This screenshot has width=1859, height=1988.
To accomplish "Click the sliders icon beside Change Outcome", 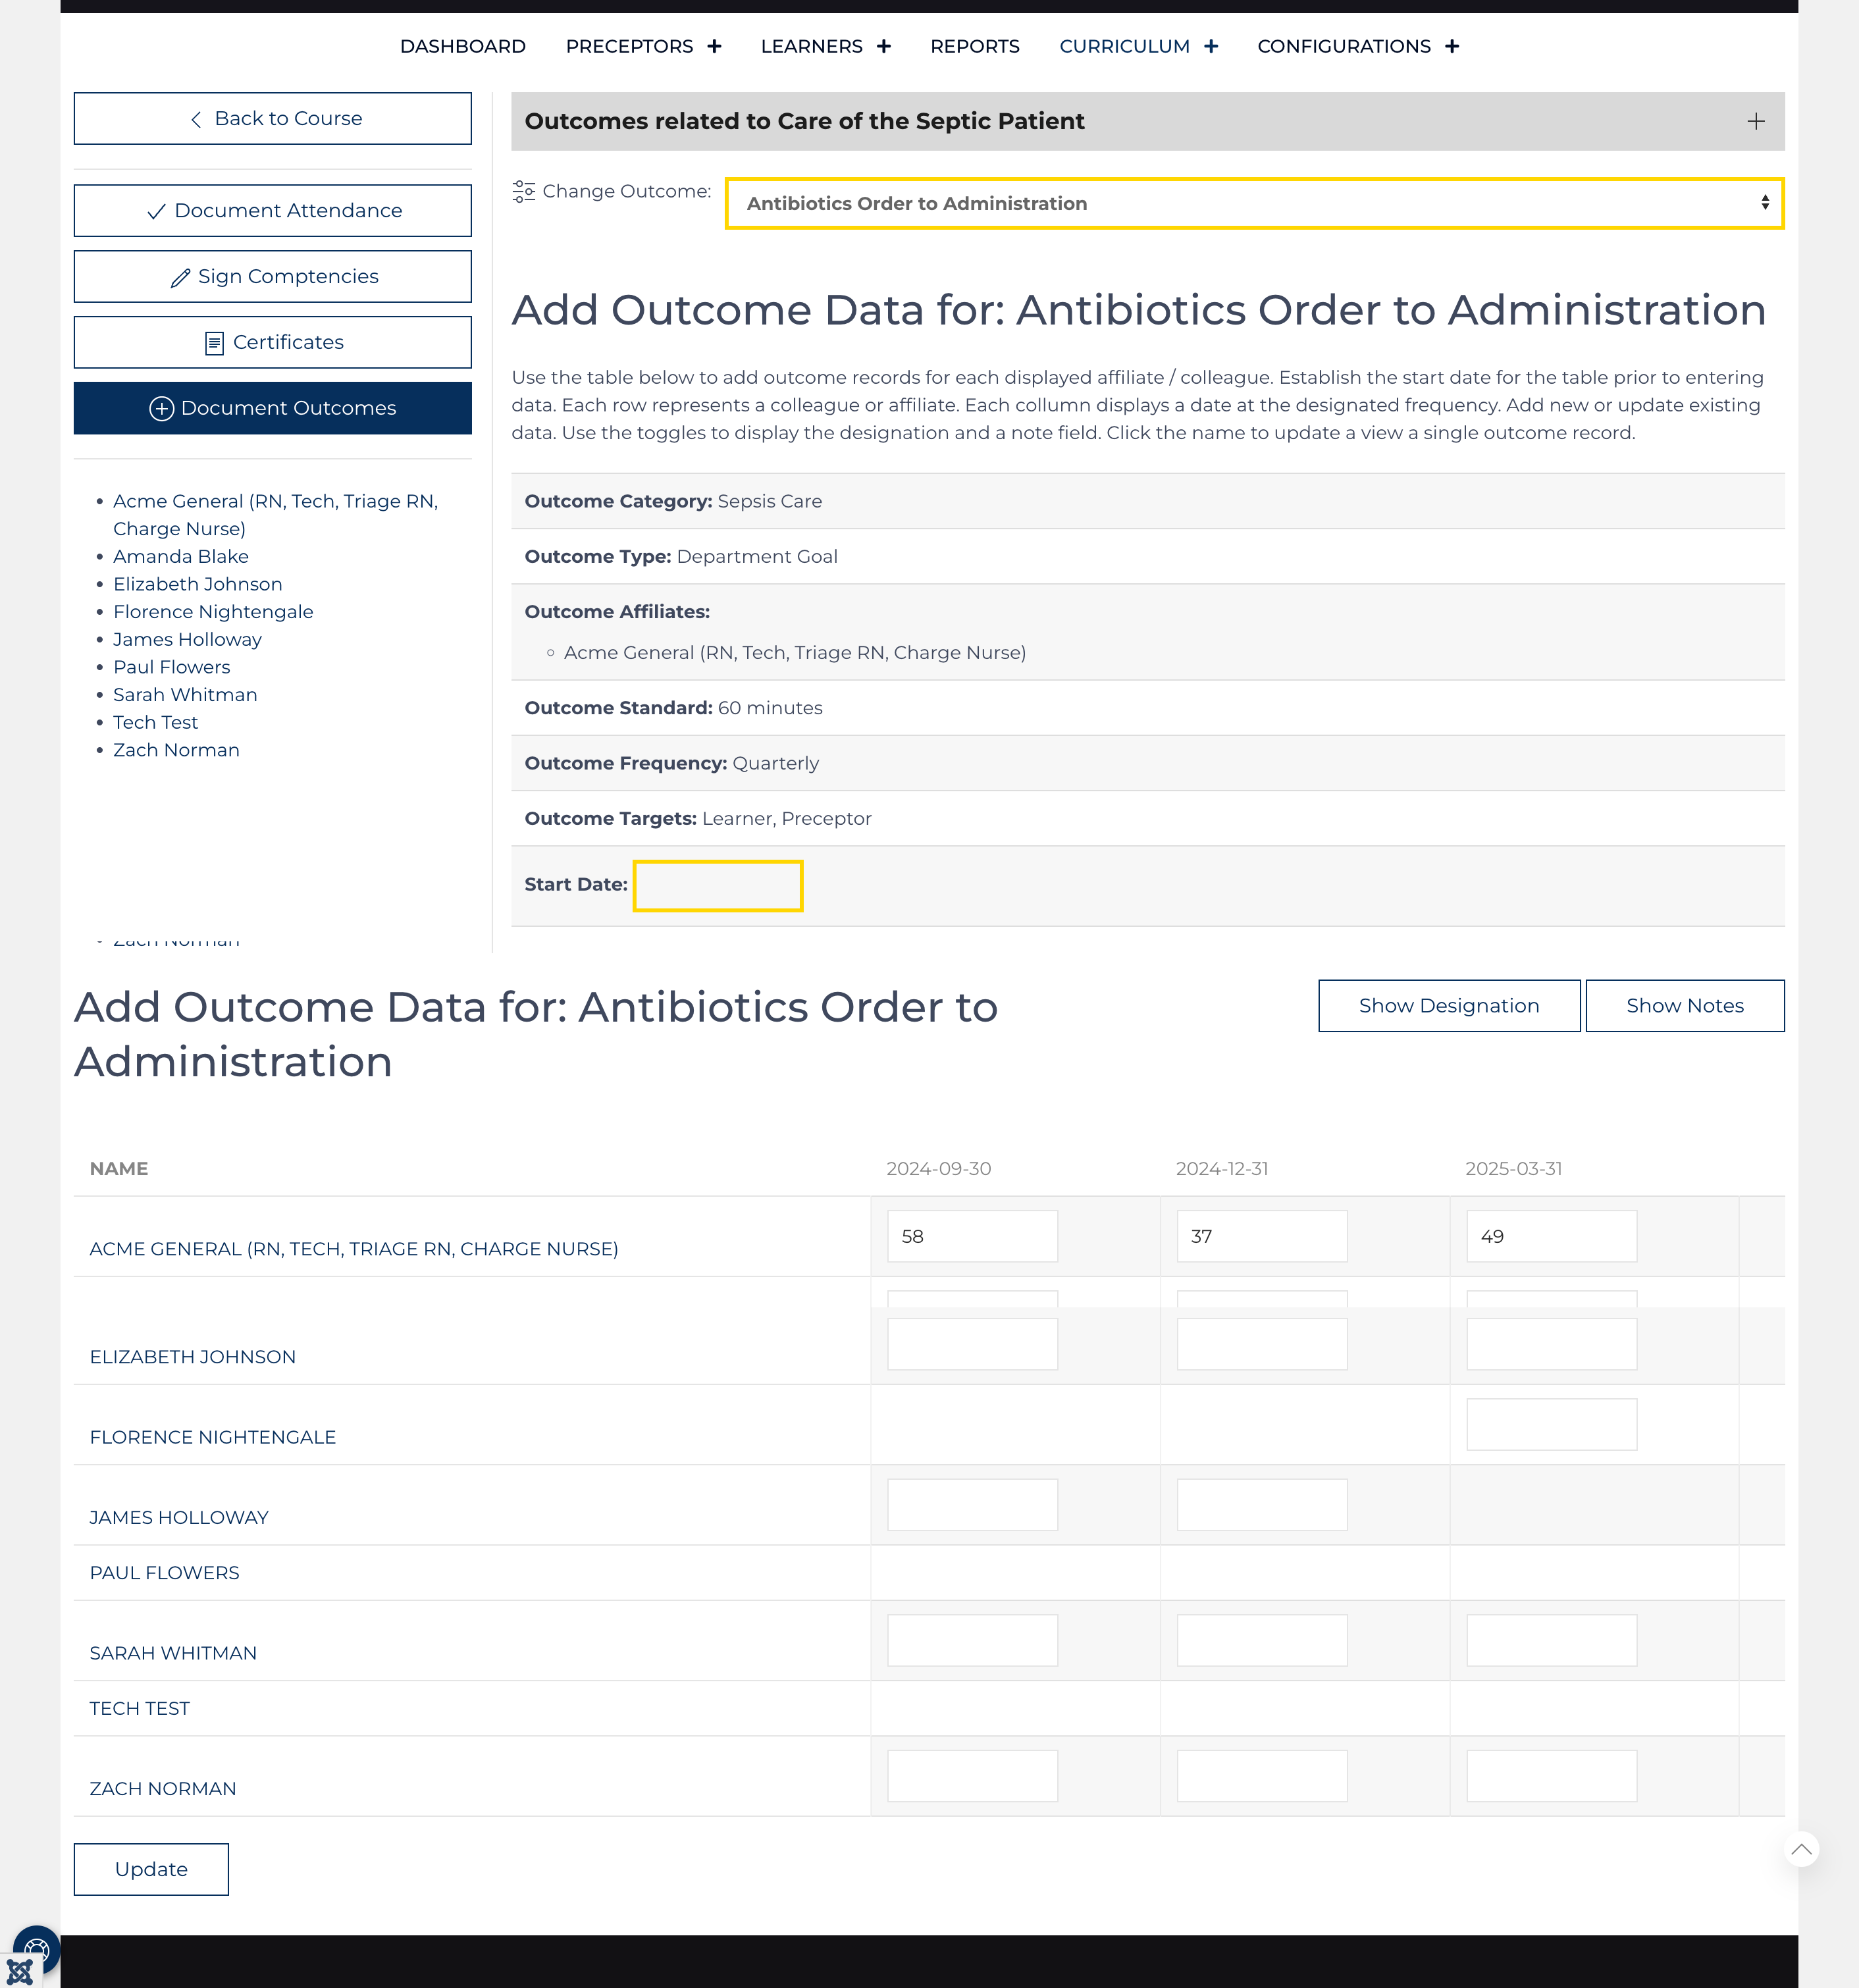I will pyautogui.click(x=524, y=191).
